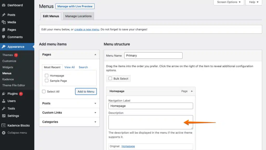Select the Edit Menus tab
The height and width of the screenshot is (150, 266).
(51, 16)
